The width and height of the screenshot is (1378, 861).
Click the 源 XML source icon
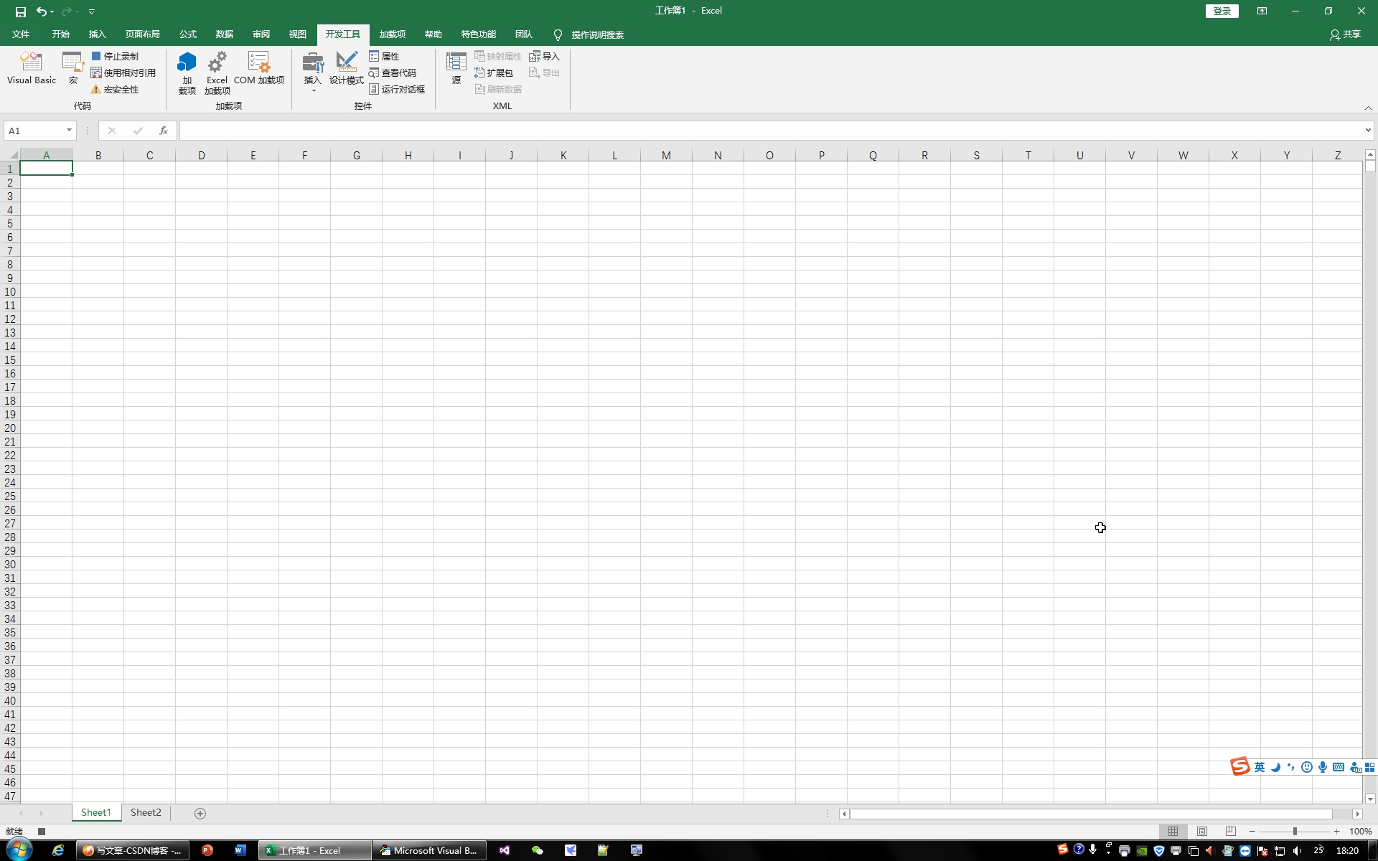(456, 68)
